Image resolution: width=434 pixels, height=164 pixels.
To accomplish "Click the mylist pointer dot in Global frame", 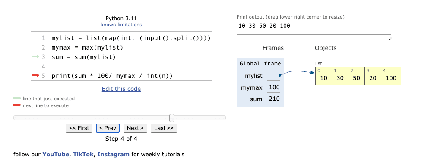I will point(280,75).
